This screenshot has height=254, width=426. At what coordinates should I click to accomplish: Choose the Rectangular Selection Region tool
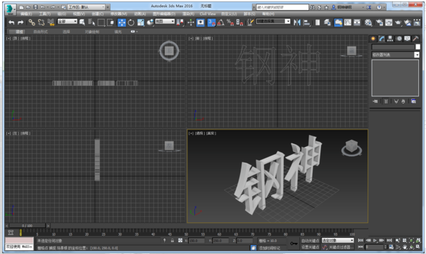pos(101,23)
